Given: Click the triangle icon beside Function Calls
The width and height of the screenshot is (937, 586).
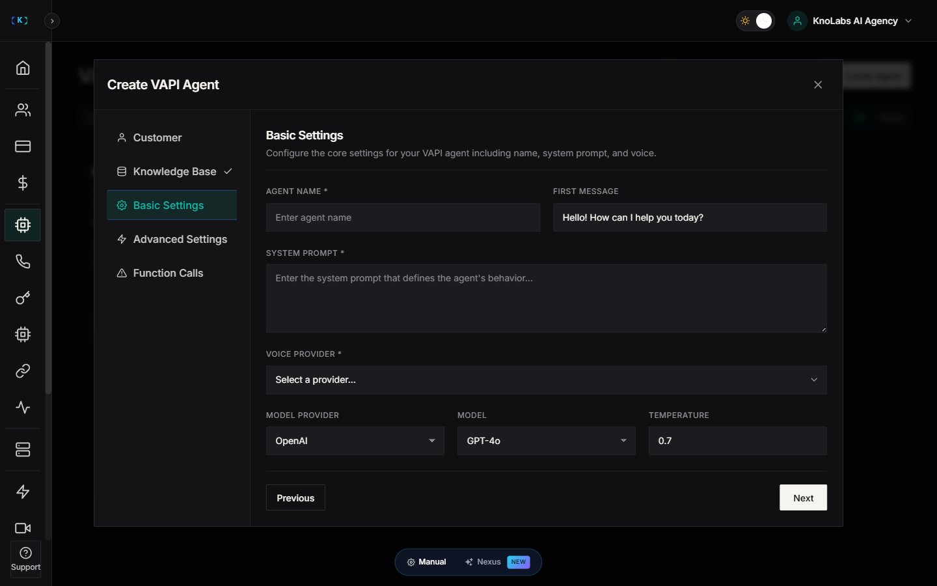Looking at the screenshot, I should (x=122, y=273).
